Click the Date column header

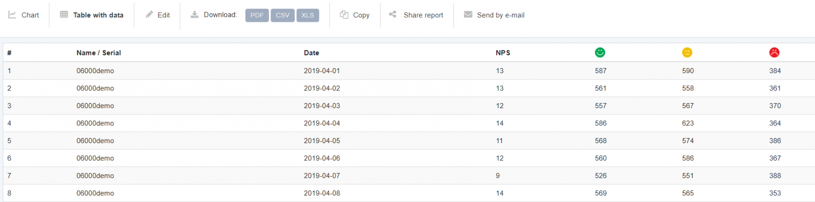312,53
